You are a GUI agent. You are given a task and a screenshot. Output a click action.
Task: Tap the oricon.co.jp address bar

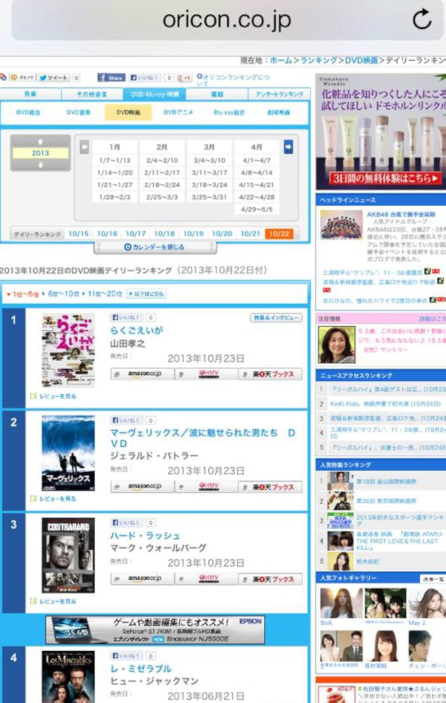227,20
